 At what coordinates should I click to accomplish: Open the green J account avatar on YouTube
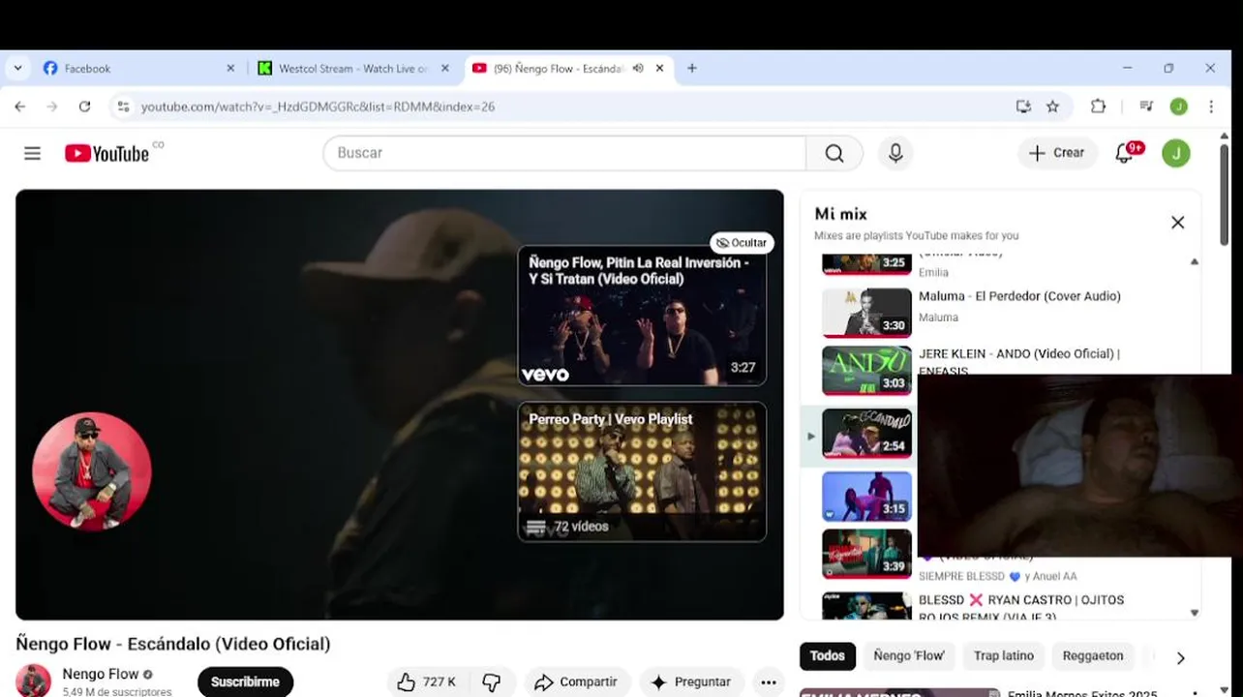click(1176, 153)
